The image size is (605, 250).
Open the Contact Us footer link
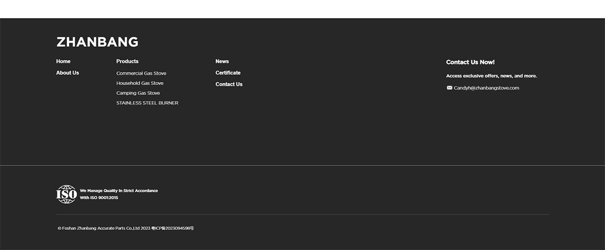click(x=229, y=85)
